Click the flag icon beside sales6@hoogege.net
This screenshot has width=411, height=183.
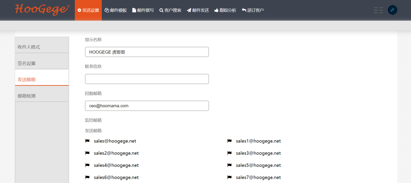click(x=87, y=177)
